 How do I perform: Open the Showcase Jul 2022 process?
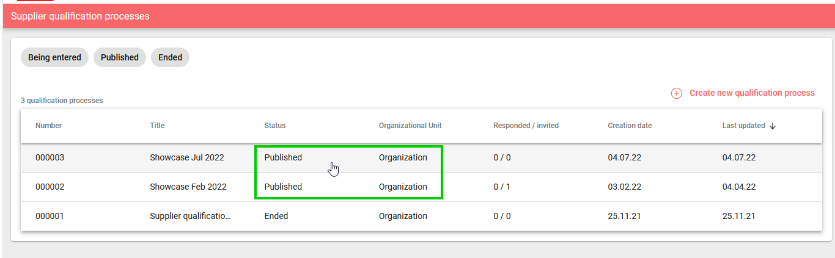click(187, 157)
